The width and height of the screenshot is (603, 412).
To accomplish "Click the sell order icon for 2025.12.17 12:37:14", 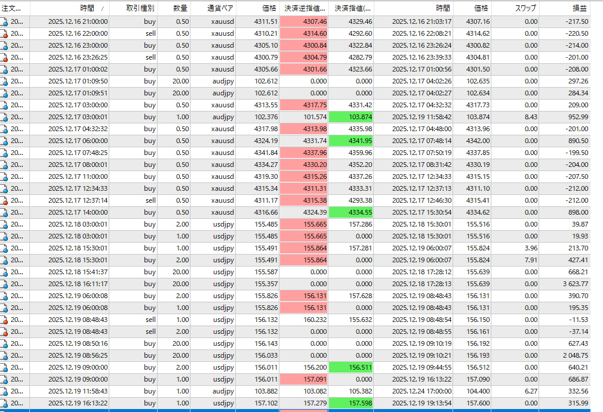I will [4, 200].
